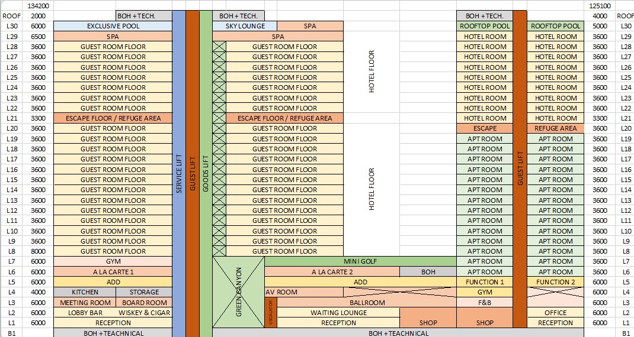This screenshot has height=337, width=634.
Task: Select the A LA CARTE 2 cell
Action: [x=332, y=272]
